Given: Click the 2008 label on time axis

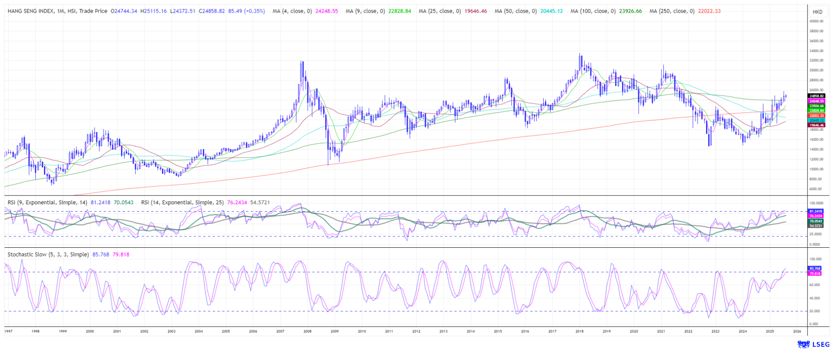Looking at the screenshot, I should pyautogui.click(x=307, y=331).
